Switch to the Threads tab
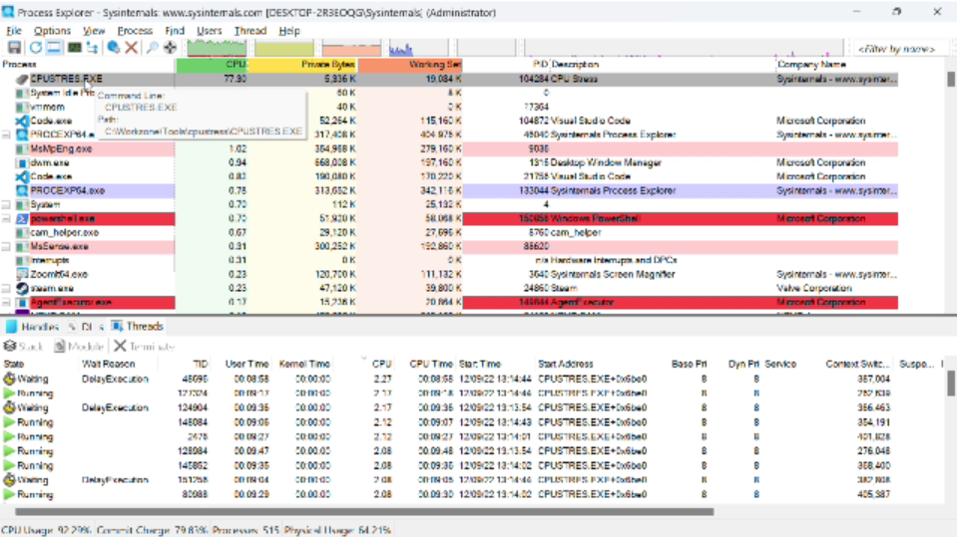 coord(138,327)
